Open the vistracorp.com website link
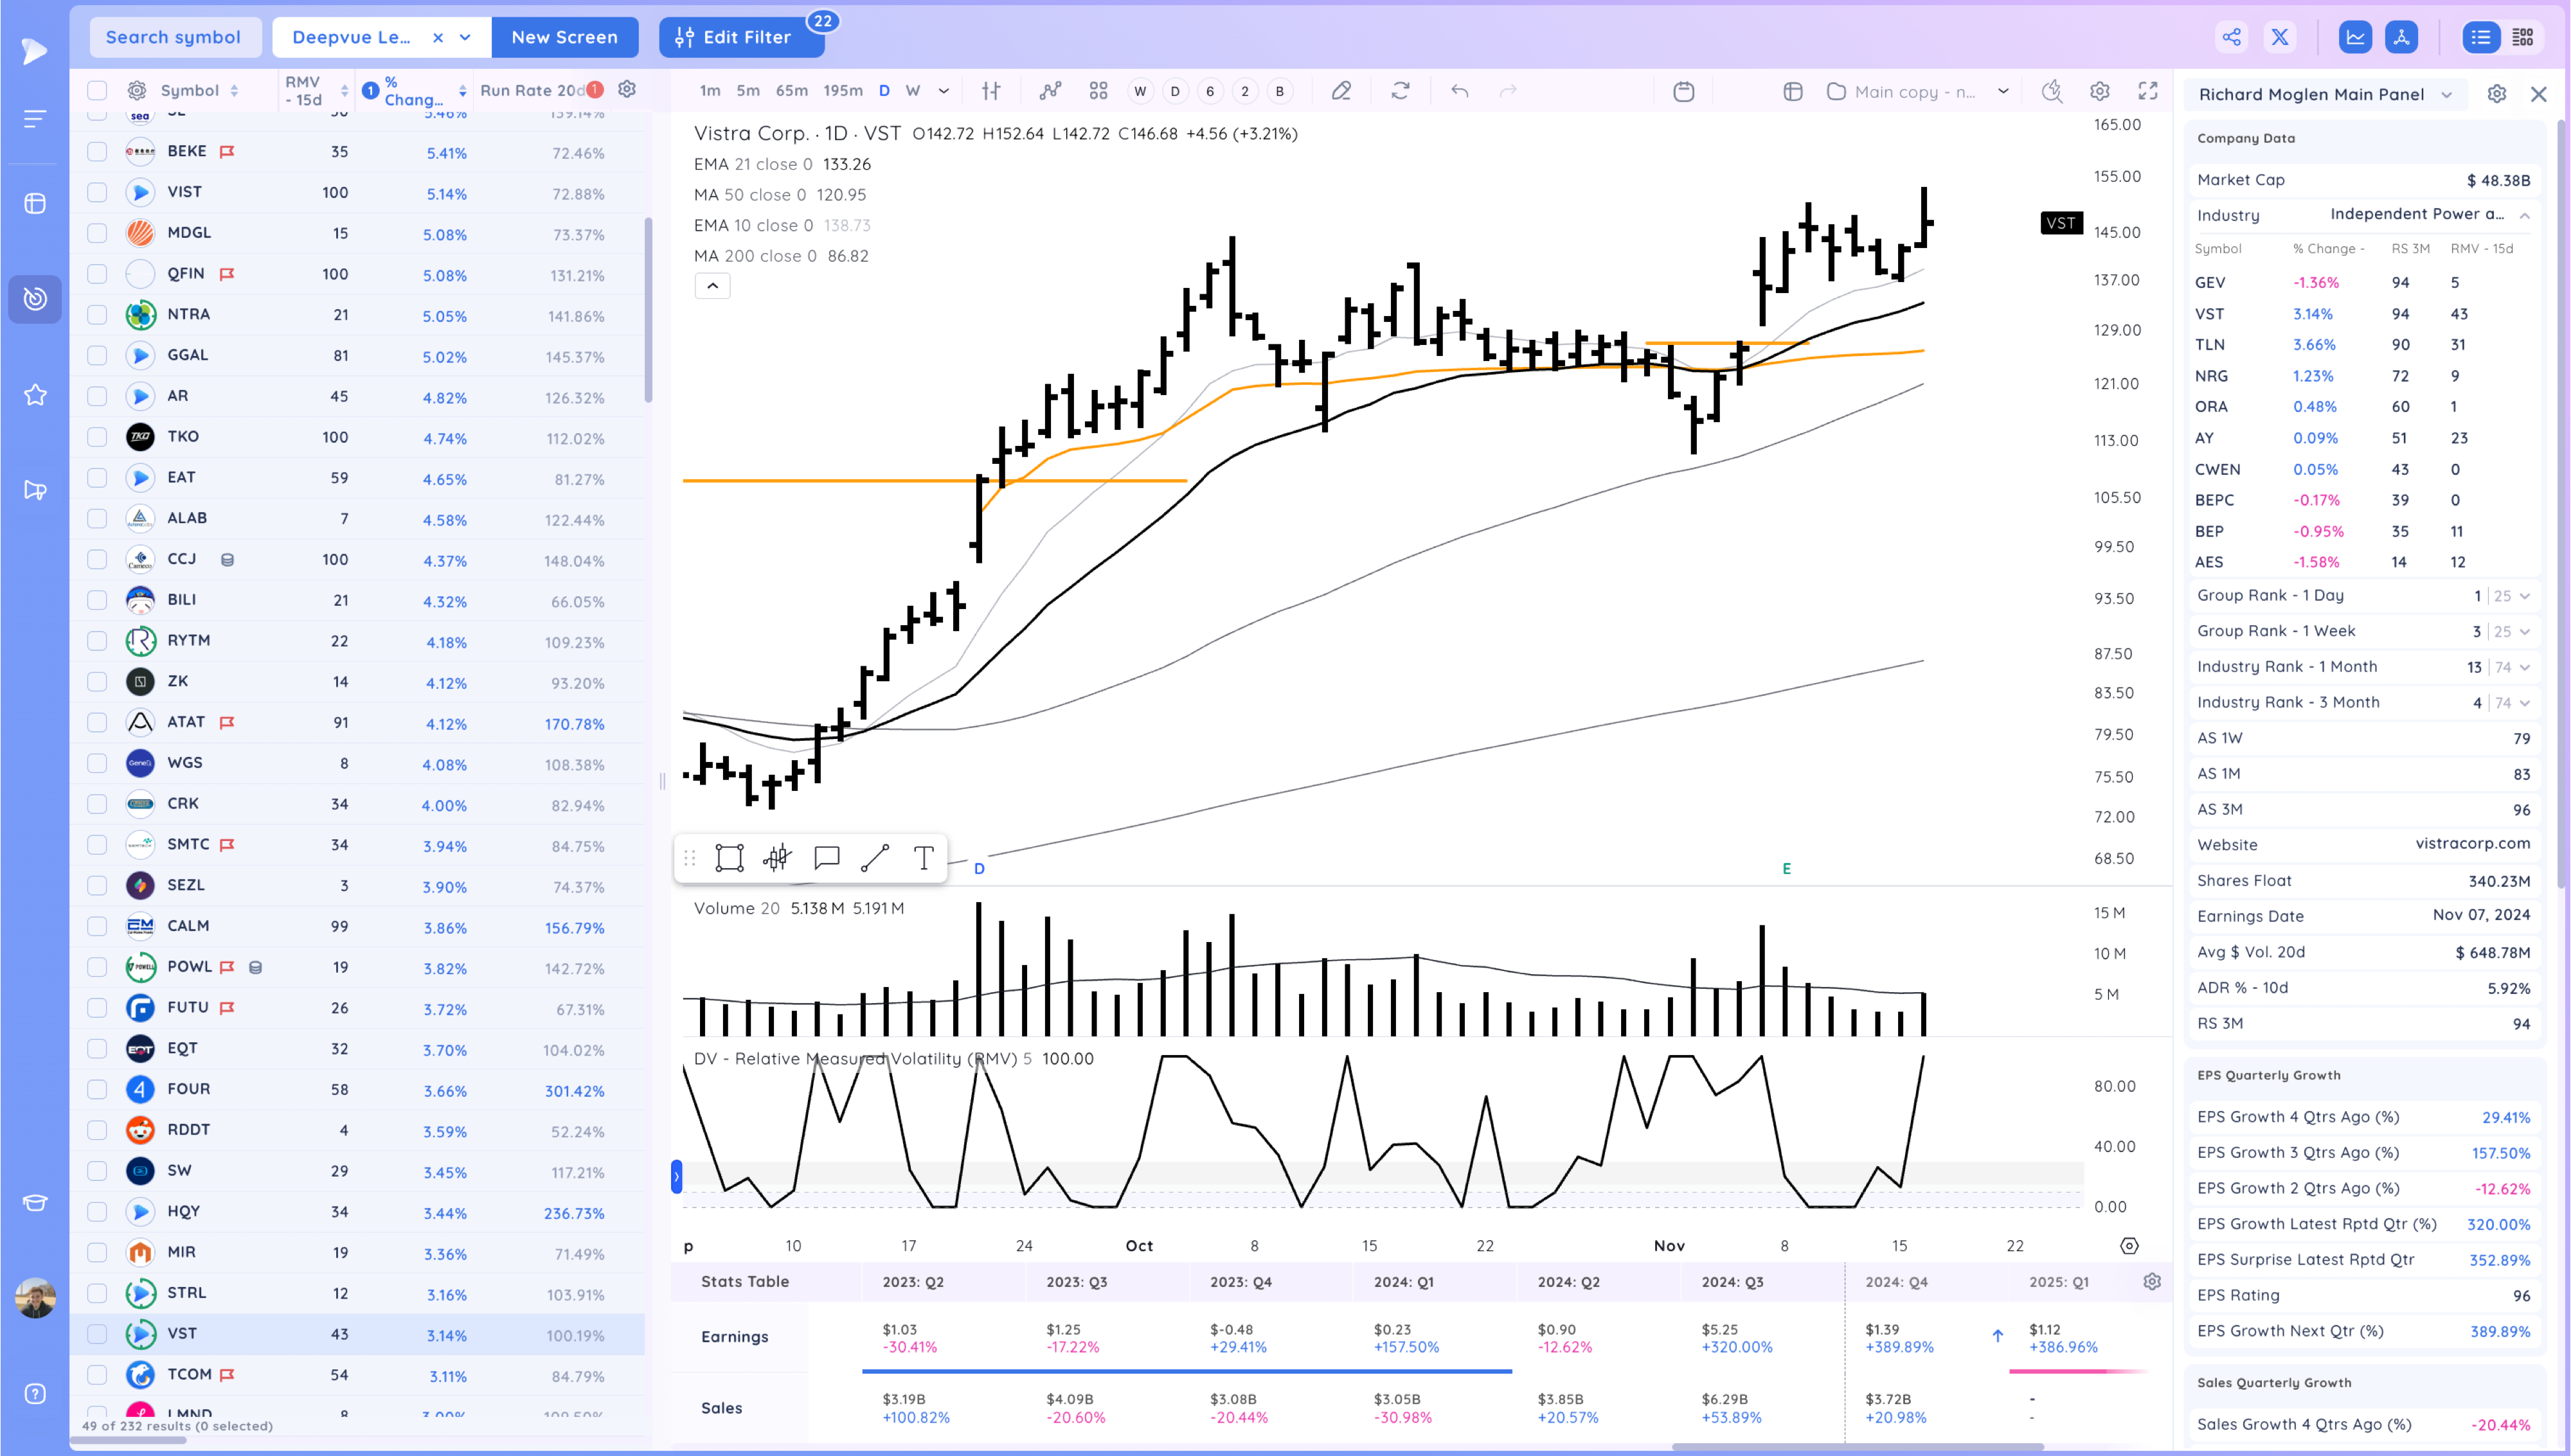Image resolution: width=2571 pixels, height=1456 pixels. coord(2472,843)
